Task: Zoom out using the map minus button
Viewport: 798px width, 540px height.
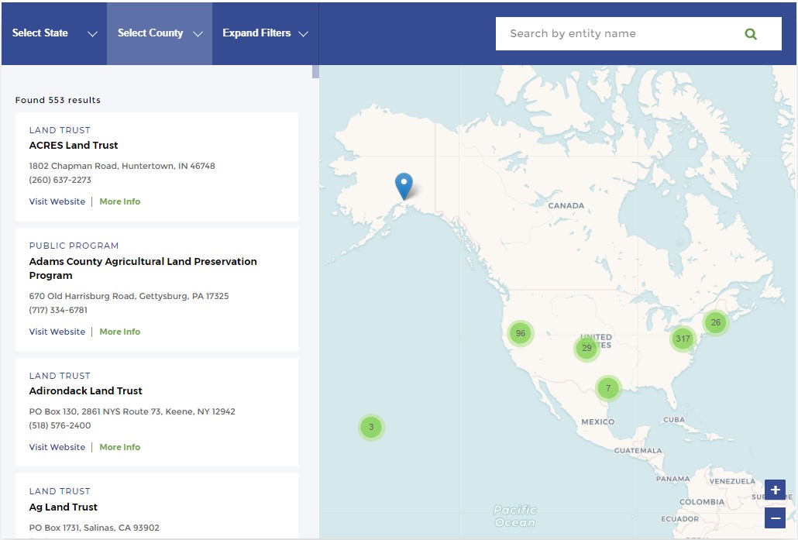Action: 775,518
